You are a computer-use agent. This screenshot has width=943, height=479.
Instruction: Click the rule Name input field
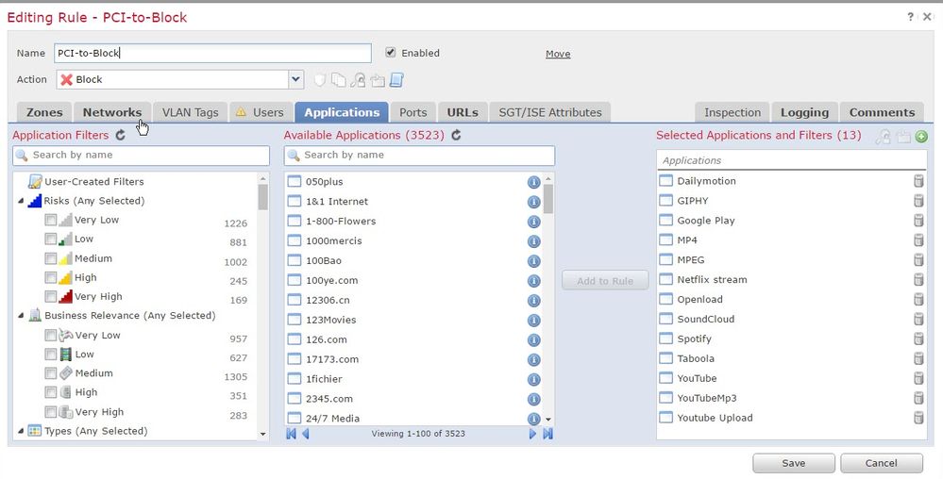coord(213,53)
